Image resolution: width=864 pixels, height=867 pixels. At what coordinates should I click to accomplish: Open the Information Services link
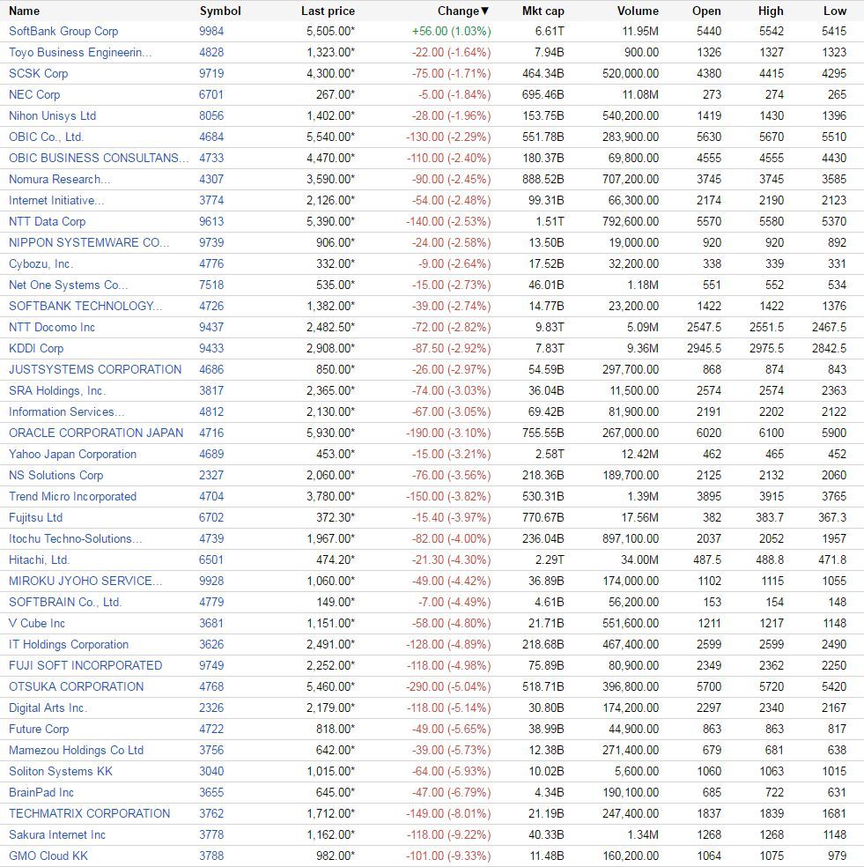(67, 412)
